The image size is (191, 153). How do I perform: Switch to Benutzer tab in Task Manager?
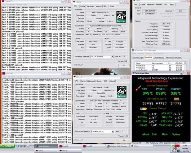tap(177, 58)
